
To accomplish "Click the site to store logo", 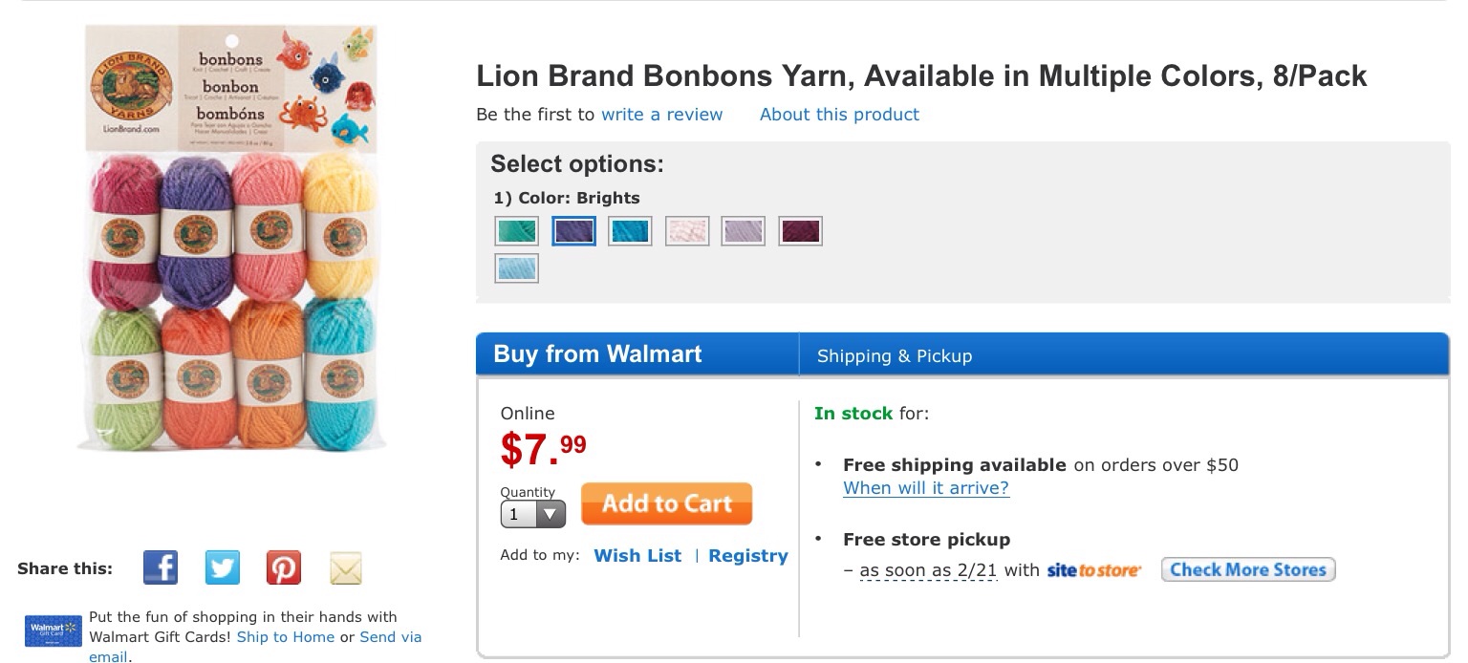I will coord(1093,570).
